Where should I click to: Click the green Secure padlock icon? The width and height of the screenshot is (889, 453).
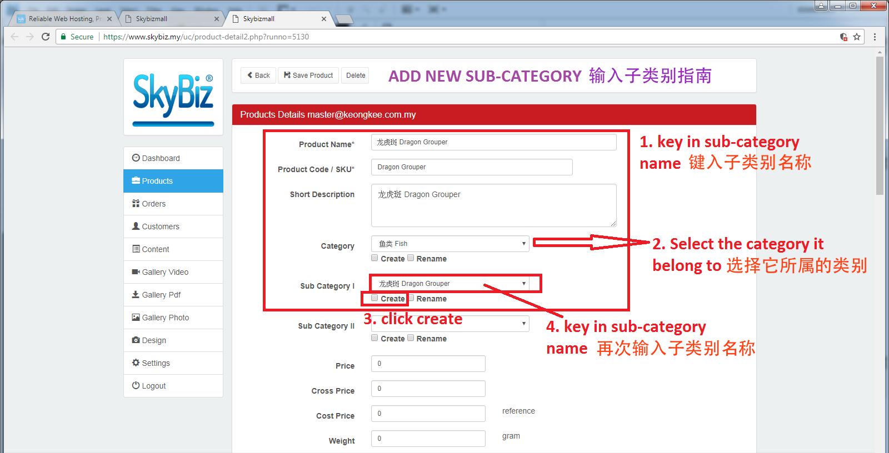(x=63, y=37)
